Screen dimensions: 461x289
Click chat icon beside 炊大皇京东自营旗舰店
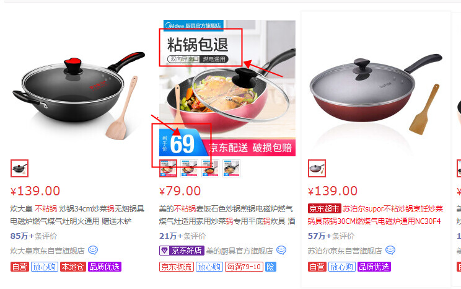pyautogui.click(x=93, y=250)
